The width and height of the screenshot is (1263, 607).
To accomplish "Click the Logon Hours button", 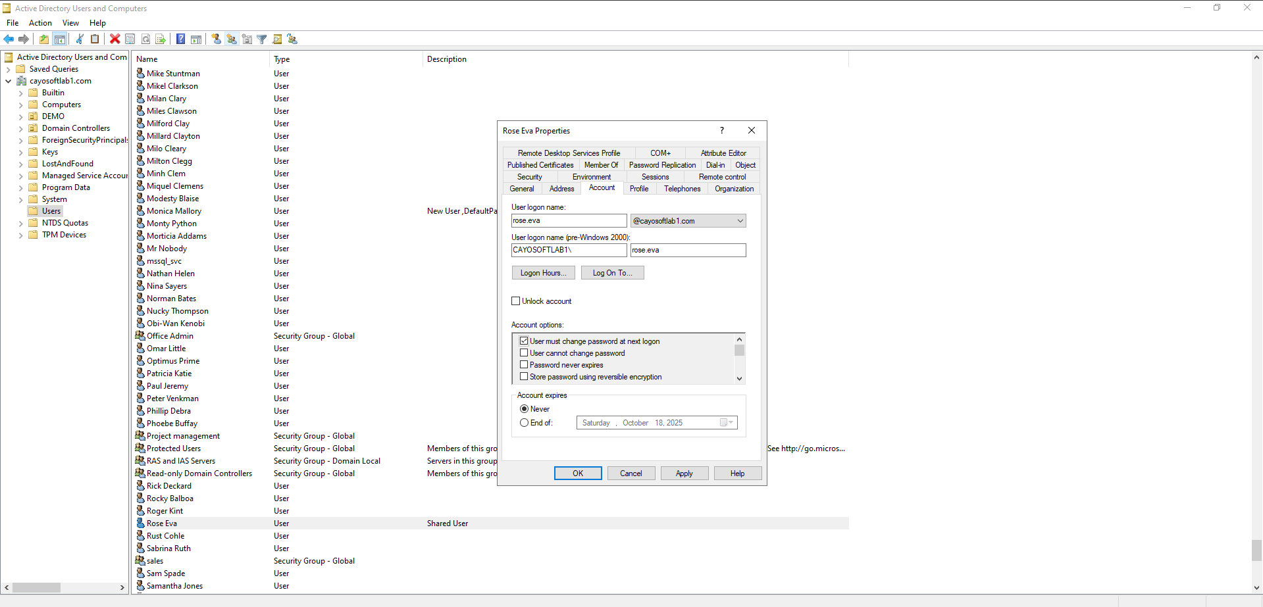I will click(x=543, y=273).
